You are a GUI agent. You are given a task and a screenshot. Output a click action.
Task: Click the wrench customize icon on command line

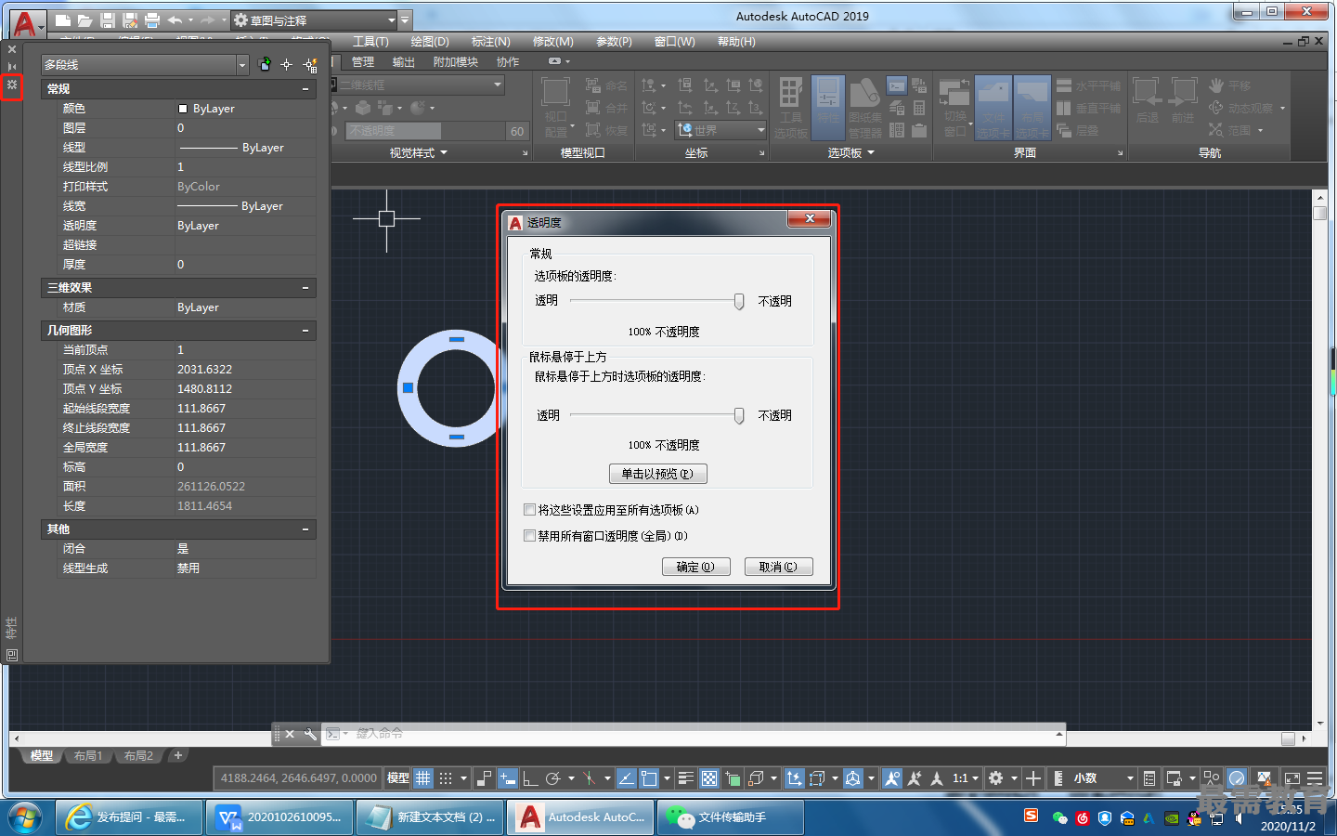pyautogui.click(x=310, y=734)
